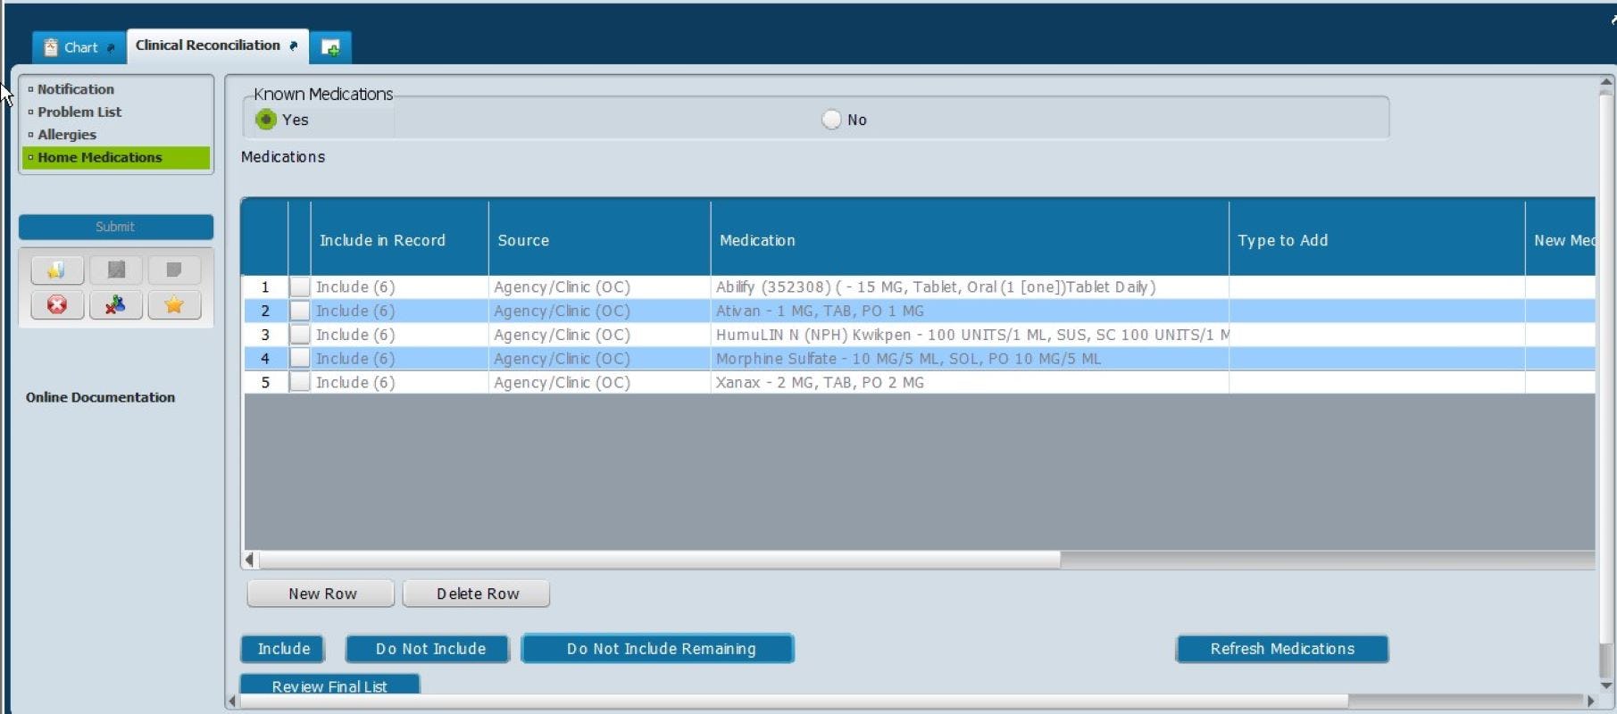Open Problem List section in sidebar
The height and width of the screenshot is (714, 1617).
(79, 112)
